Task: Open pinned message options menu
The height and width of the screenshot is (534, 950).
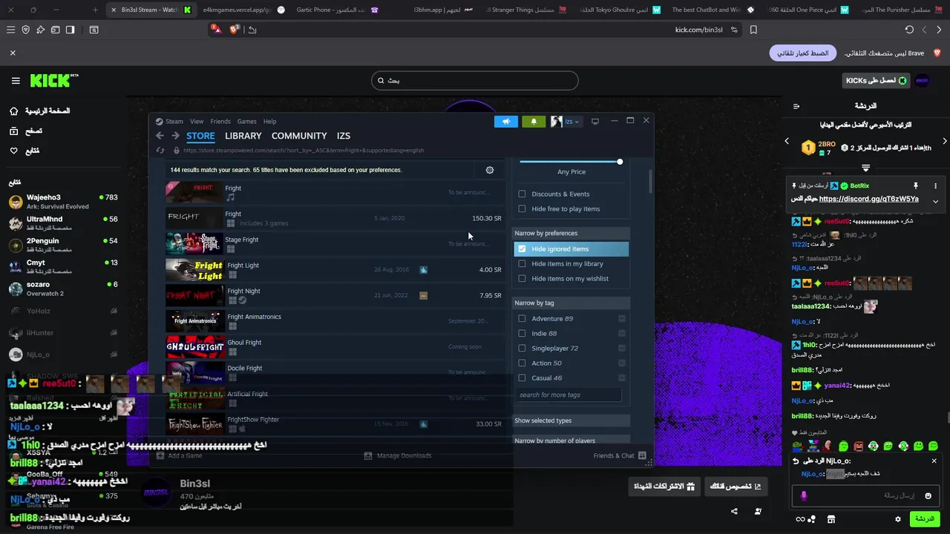Action: pyautogui.click(x=935, y=185)
